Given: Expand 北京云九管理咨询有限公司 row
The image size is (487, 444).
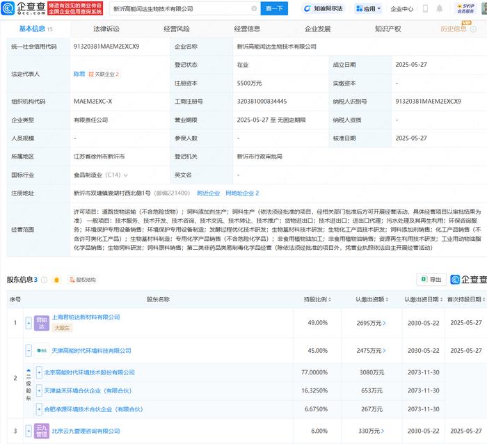Looking at the screenshot, I should 29,431.
